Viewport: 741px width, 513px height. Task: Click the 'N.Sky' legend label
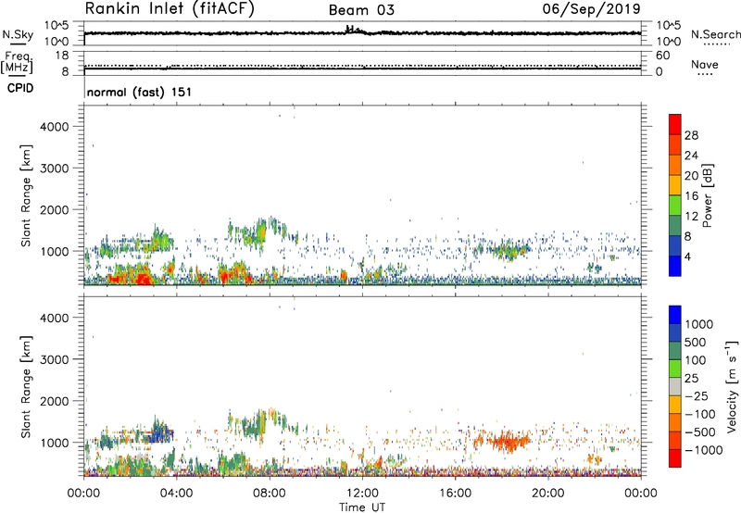[18, 34]
